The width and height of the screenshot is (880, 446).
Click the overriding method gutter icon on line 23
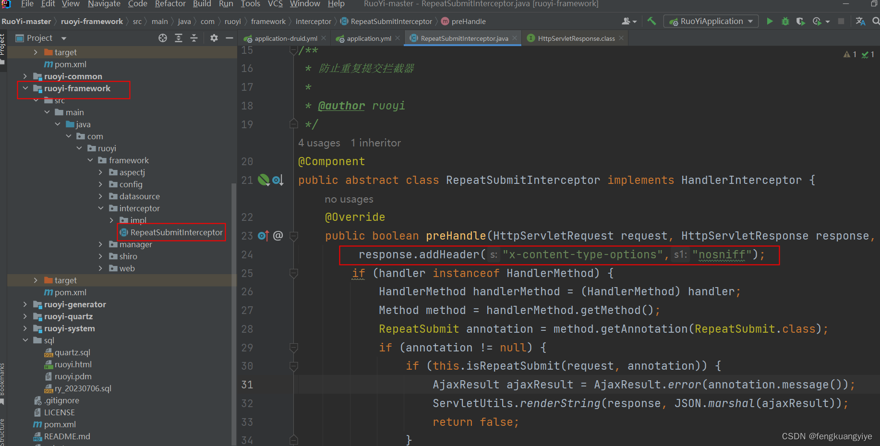click(262, 235)
